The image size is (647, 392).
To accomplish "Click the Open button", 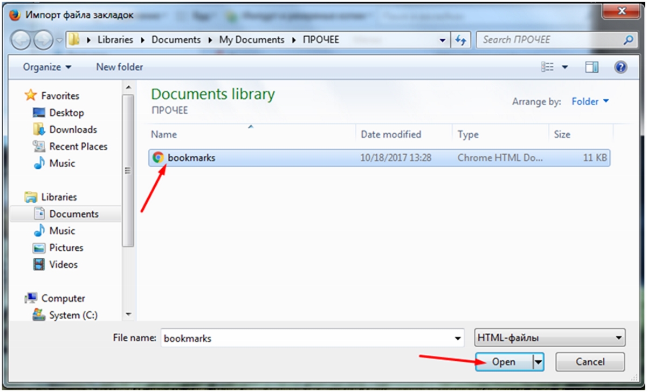I will coord(504,362).
